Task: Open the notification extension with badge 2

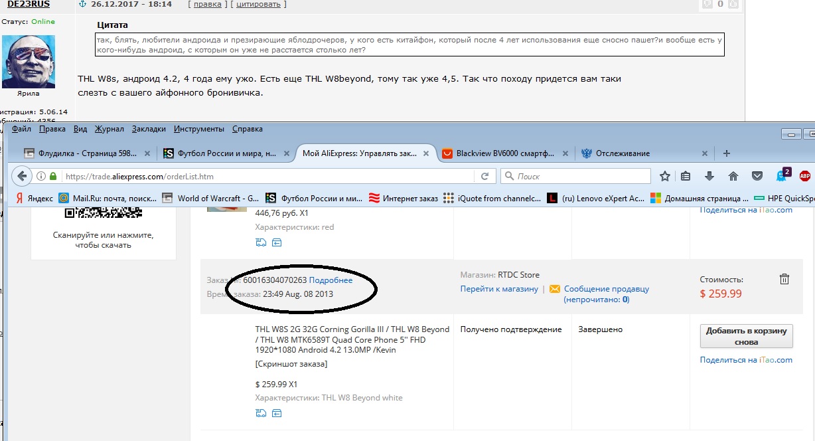Action: pyautogui.click(x=782, y=175)
